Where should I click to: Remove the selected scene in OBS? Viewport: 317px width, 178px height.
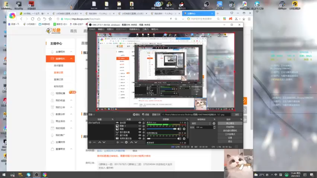94,142
